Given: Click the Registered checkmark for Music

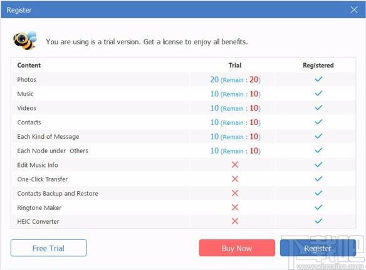Looking at the screenshot, I should (318, 94).
